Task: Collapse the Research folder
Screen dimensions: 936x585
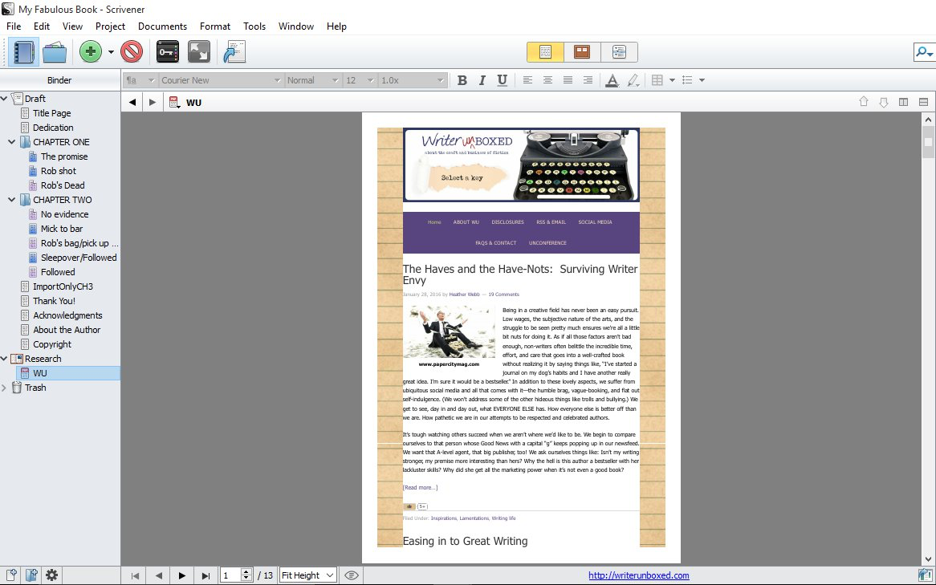Action: click(x=4, y=359)
